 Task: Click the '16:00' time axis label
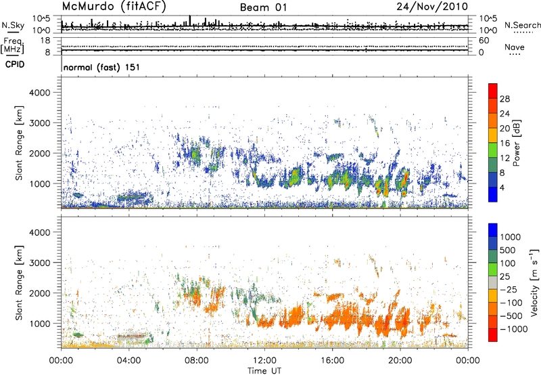pos(332,361)
